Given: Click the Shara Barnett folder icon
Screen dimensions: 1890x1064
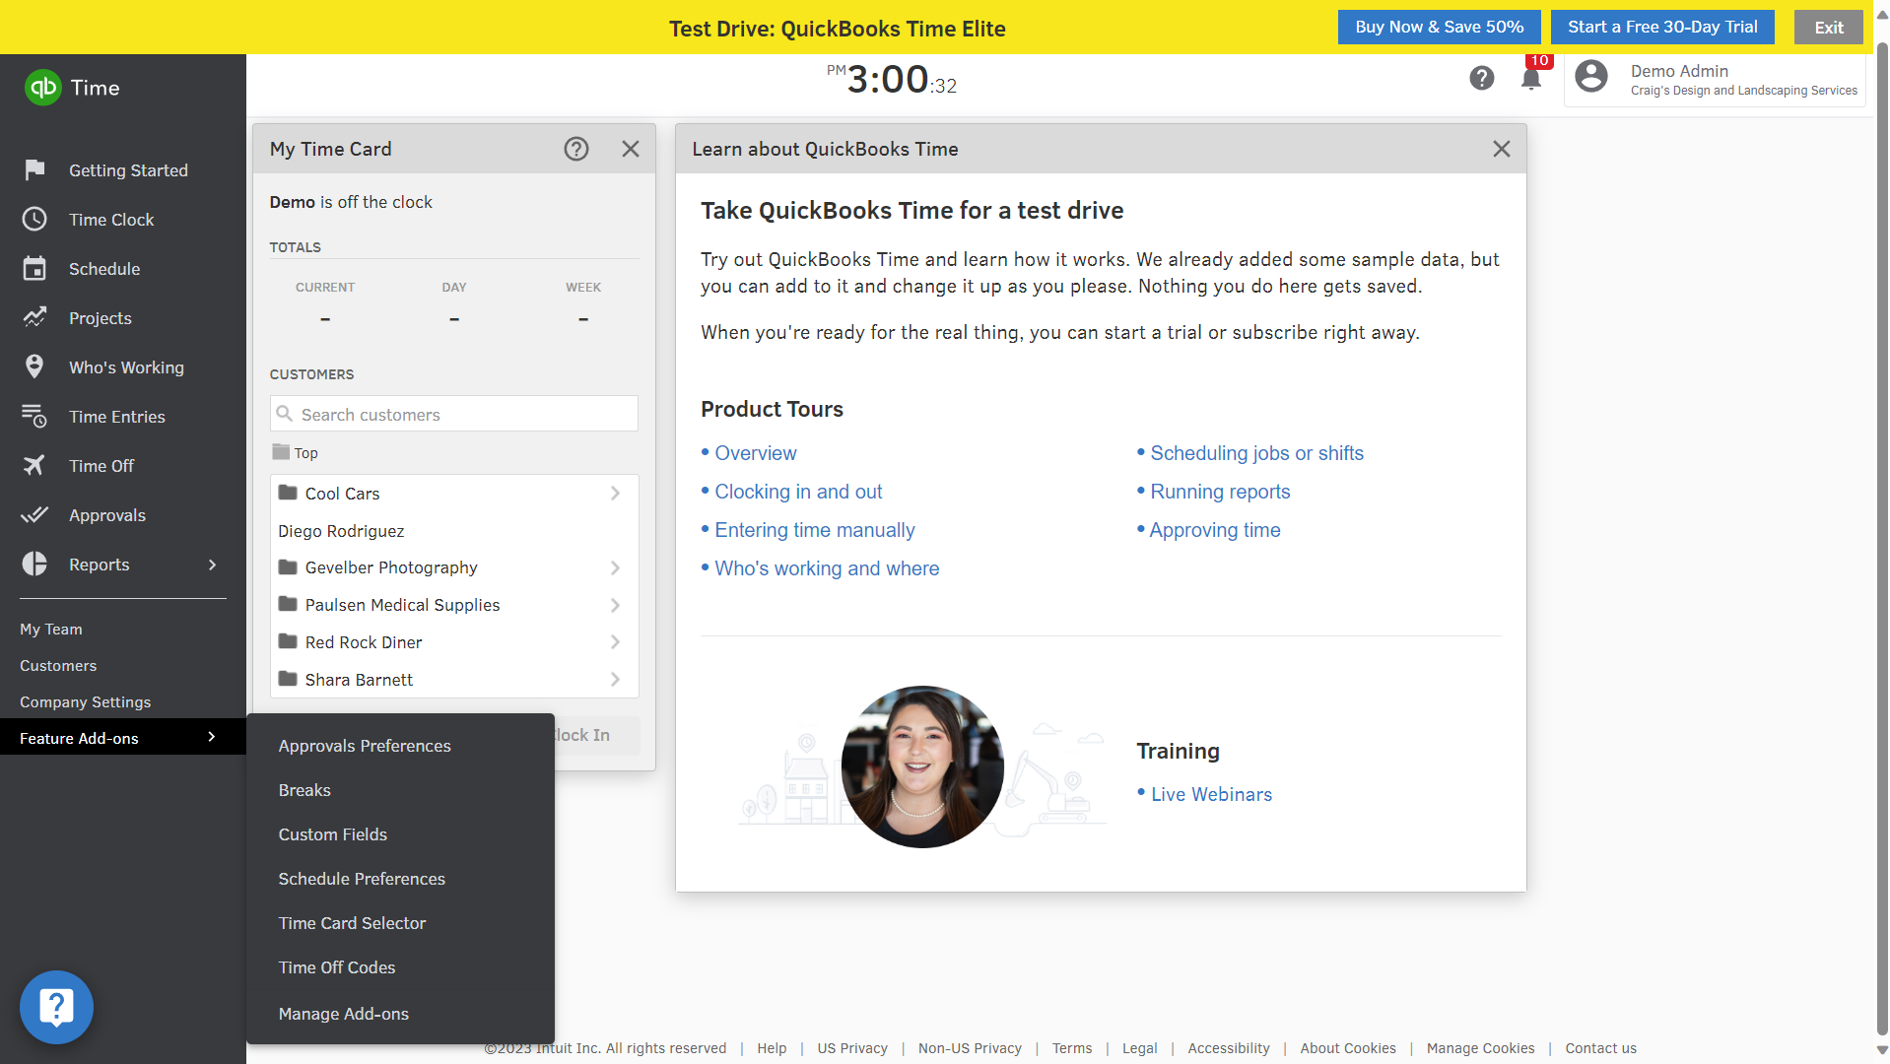Looking at the screenshot, I should (x=288, y=679).
